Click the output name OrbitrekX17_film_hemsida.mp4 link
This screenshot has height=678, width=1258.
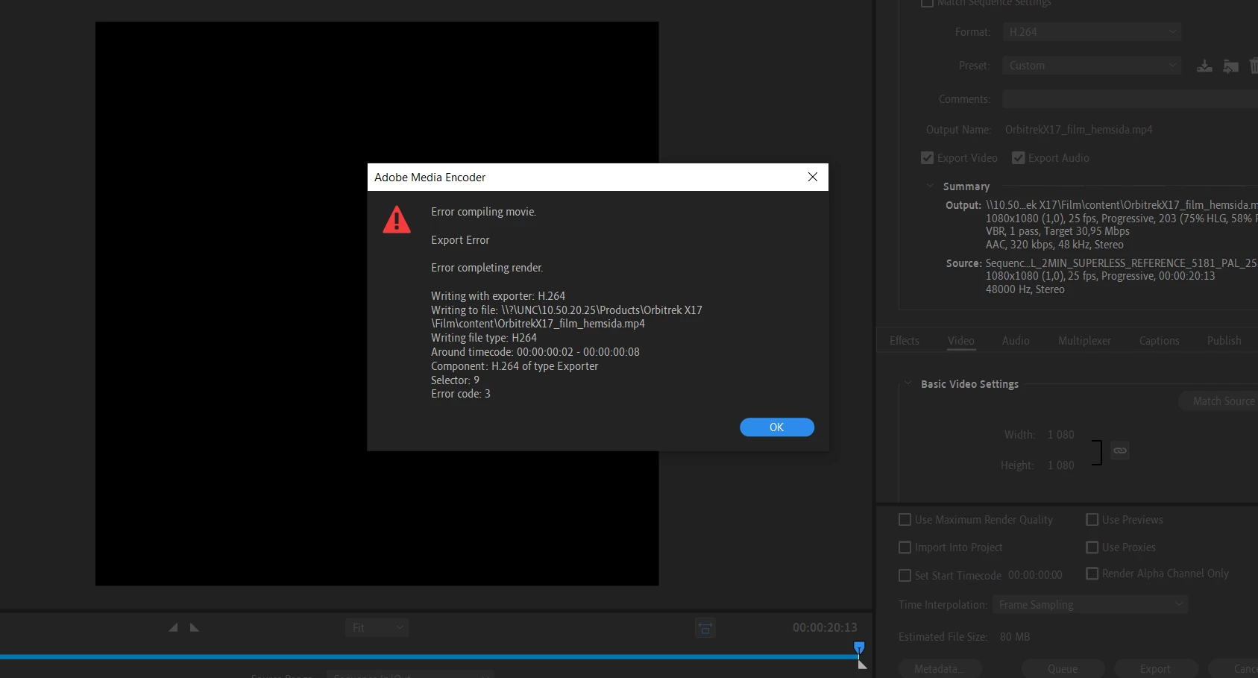[1078, 130]
